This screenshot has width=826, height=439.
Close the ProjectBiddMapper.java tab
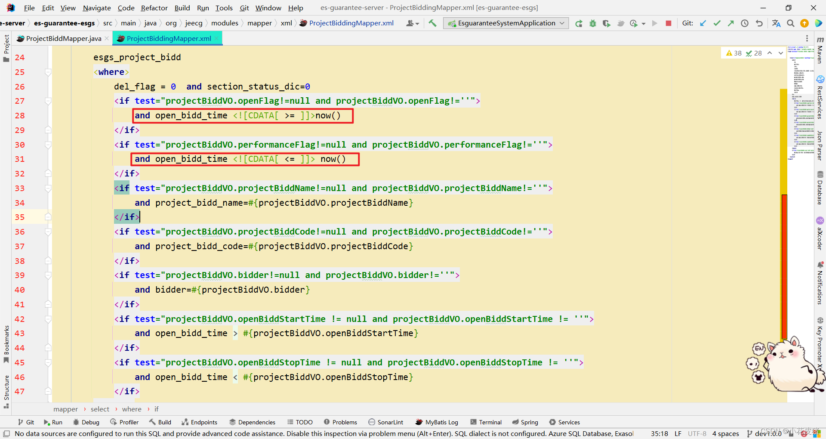(x=107, y=38)
